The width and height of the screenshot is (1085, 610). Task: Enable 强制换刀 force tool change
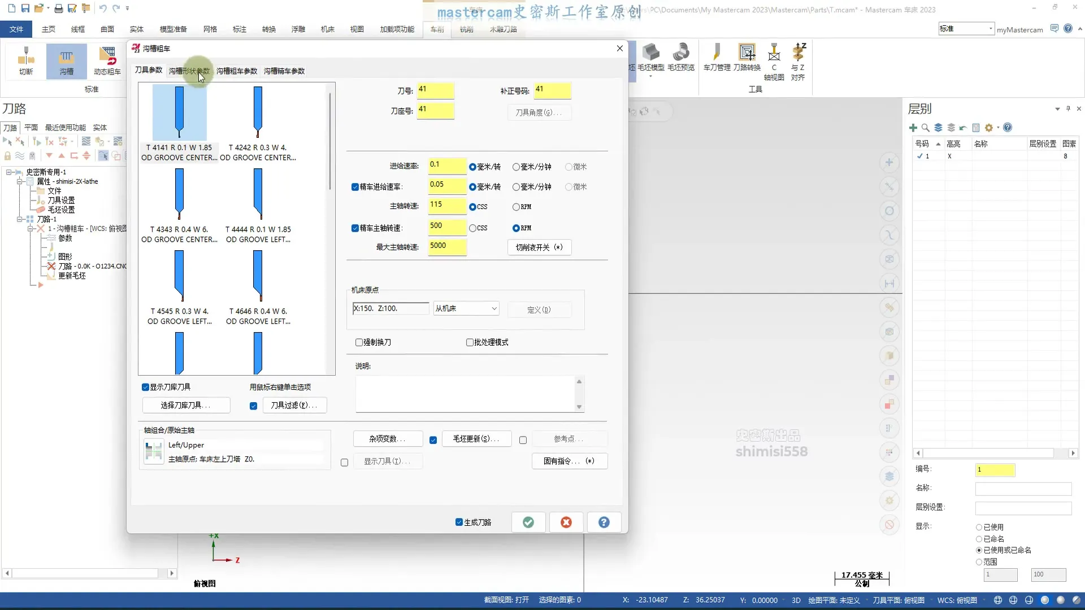[x=359, y=342]
